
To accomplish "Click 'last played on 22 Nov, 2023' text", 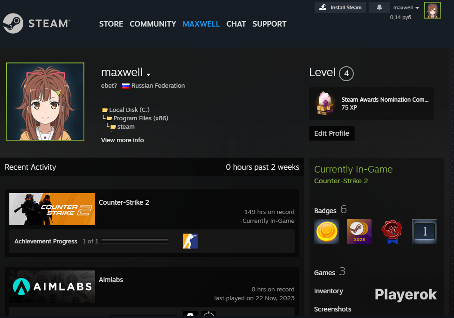I will (254, 298).
